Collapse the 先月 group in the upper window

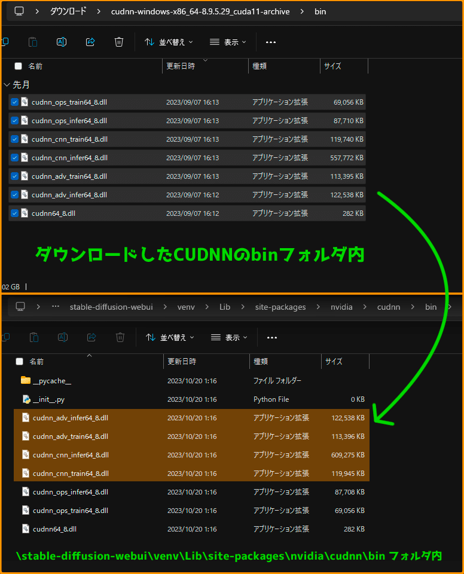click(x=7, y=84)
